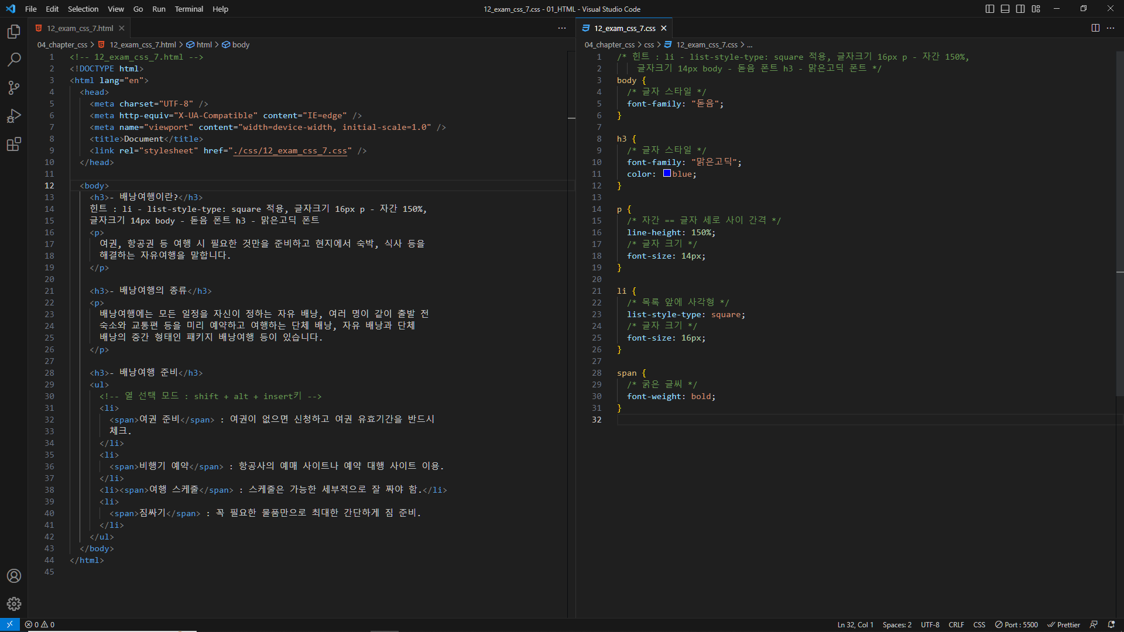Screen dimensions: 1124x632
Task: Click the blue color swatch in CSS
Action: point(667,173)
